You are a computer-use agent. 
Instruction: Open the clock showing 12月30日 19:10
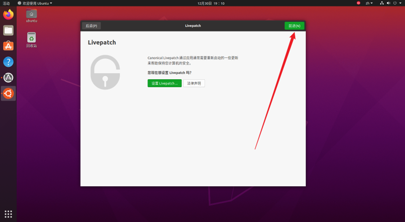(211, 3)
